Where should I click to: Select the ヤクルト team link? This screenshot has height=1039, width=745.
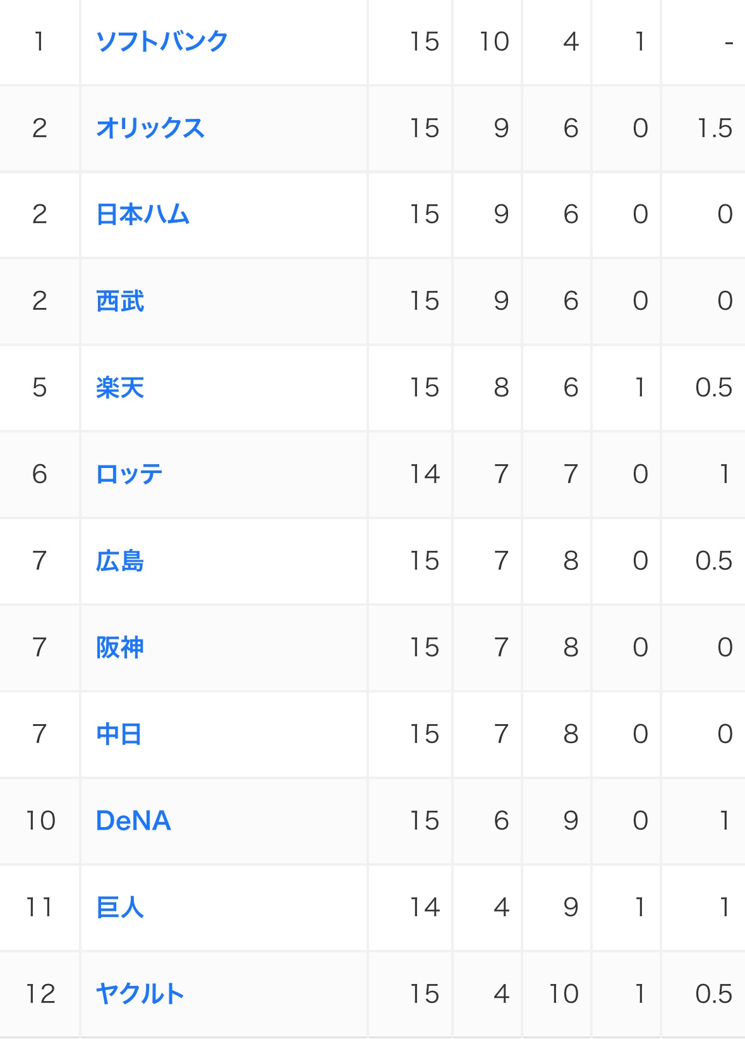pos(140,994)
